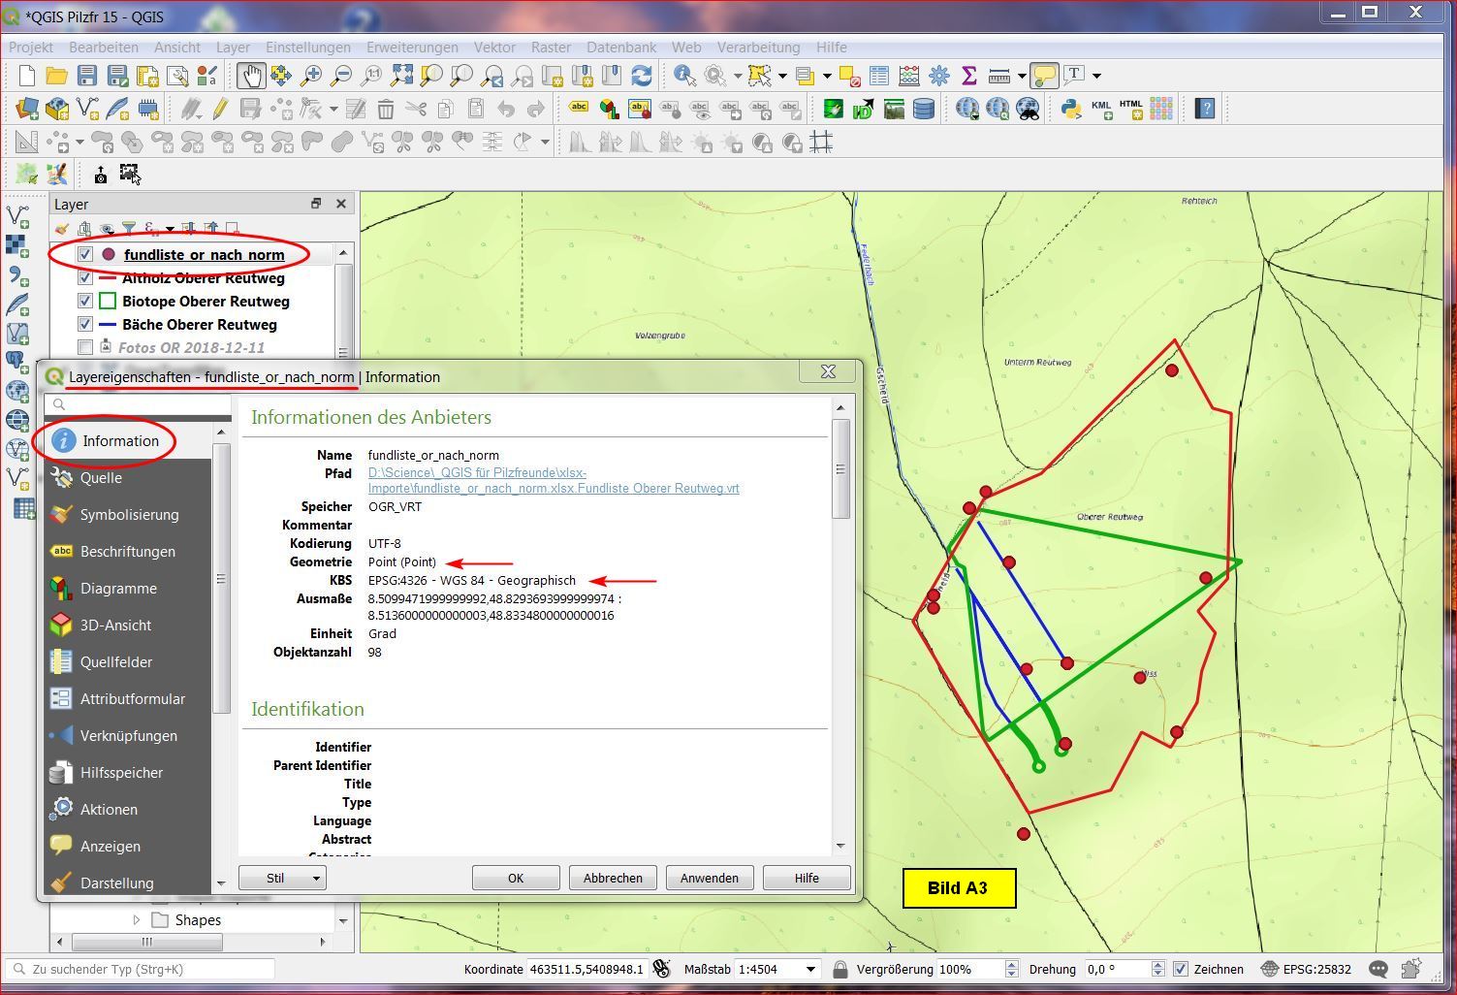Open the Symbolisierung properties section

[129, 515]
